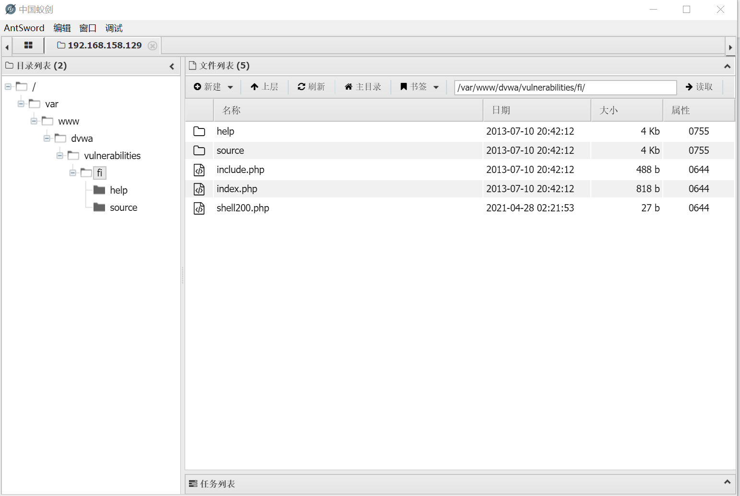Expand the 任务列表 panel with chevron

point(727,482)
